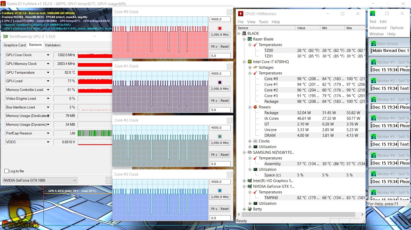Click the Prime95 app icon in its title bar
This screenshot has height=230, width=411.
click(373, 13)
